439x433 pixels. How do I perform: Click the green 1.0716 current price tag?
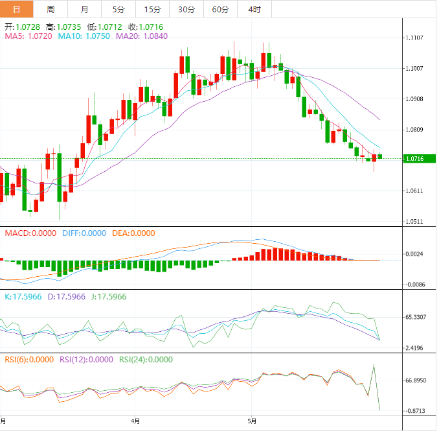pyautogui.click(x=418, y=159)
